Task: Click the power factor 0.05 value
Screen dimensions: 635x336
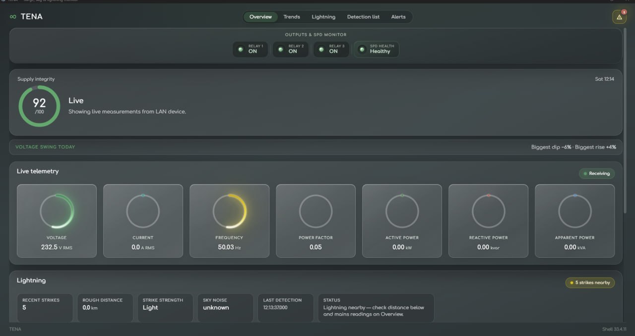Action: [316, 247]
